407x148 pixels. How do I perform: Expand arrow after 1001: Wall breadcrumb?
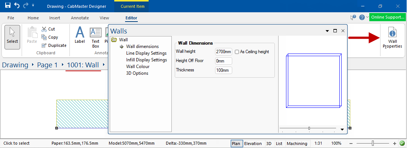104,65
